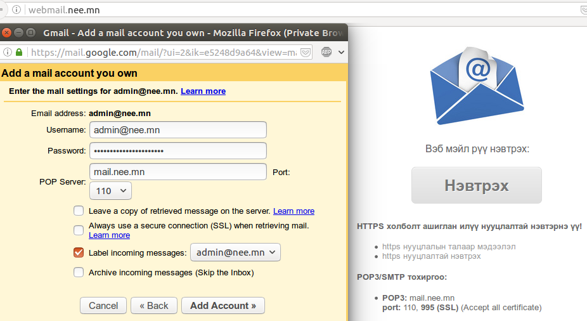Click the info icon in the Gmail popup address bar
The height and width of the screenshot is (321, 587).
(x=8, y=52)
